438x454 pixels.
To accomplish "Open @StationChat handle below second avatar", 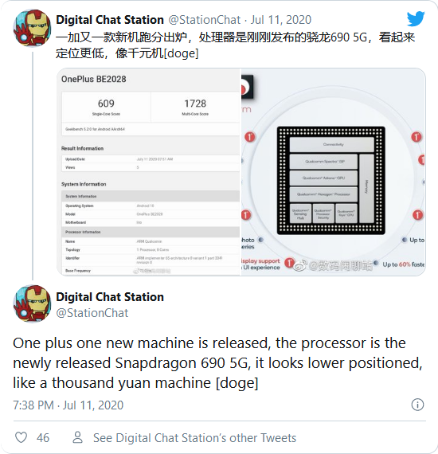I will (92, 313).
